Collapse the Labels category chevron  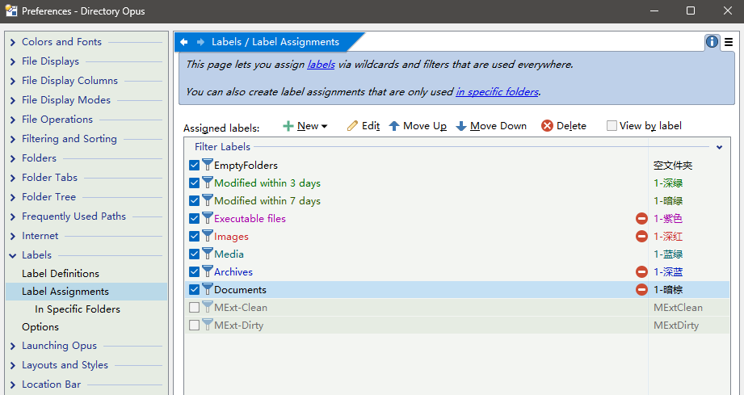[13, 255]
